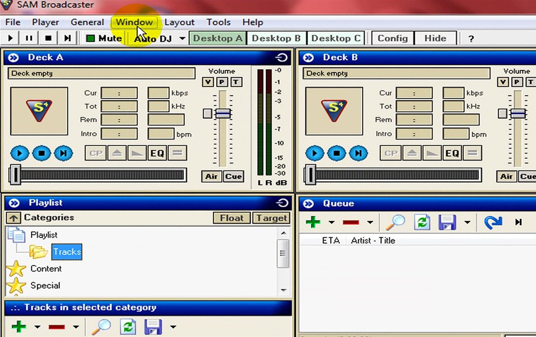This screenshot has height=337, width=536.
Task: Toggle Deck A P button
Action: pos(222,82)
